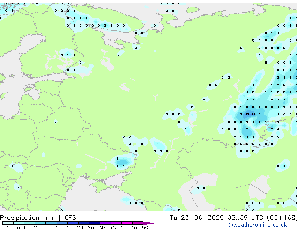The image size is (297, 229).
Task: Click the '0.1' legend scale label
Action: 5,227
